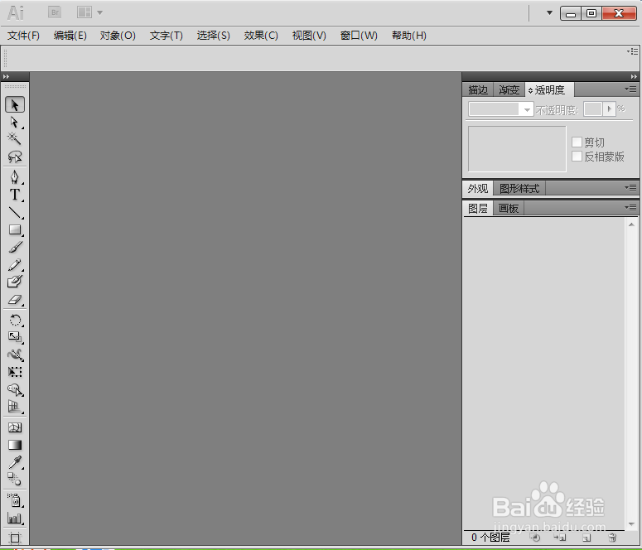Click the 不透明度 percentage input field

[x=593, y=109]
